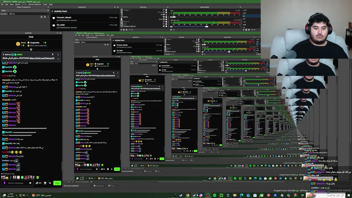Expand the chat leaderboard chevron
Viewport: 352px width, 198px height.
tap(31, 50)
